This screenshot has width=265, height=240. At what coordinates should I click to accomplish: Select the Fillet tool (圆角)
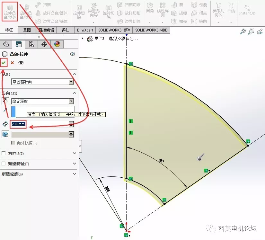(x=150, y=8)
